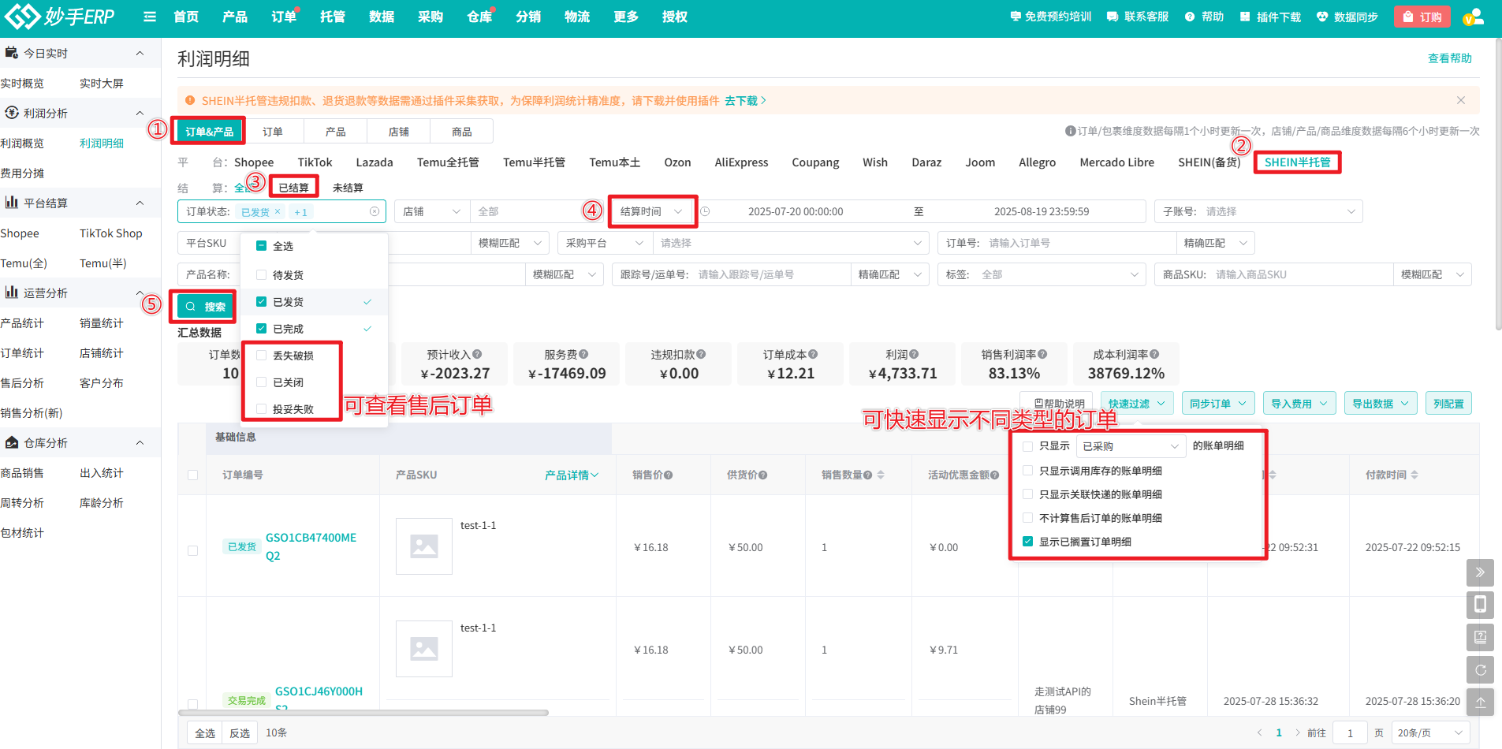Screen dimensions: 1502x749
Task: Click the 同步订单 button
Action: point(1217,404)
